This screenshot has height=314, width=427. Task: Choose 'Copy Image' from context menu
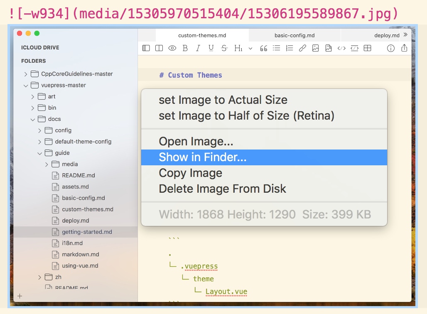pyautogui.click(x=264, y=173)
